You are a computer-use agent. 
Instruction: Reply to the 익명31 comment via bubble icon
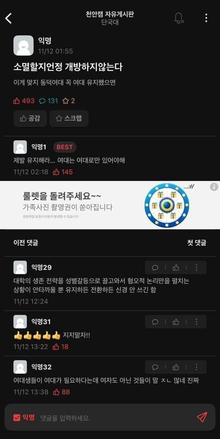[x=155, y=322]
